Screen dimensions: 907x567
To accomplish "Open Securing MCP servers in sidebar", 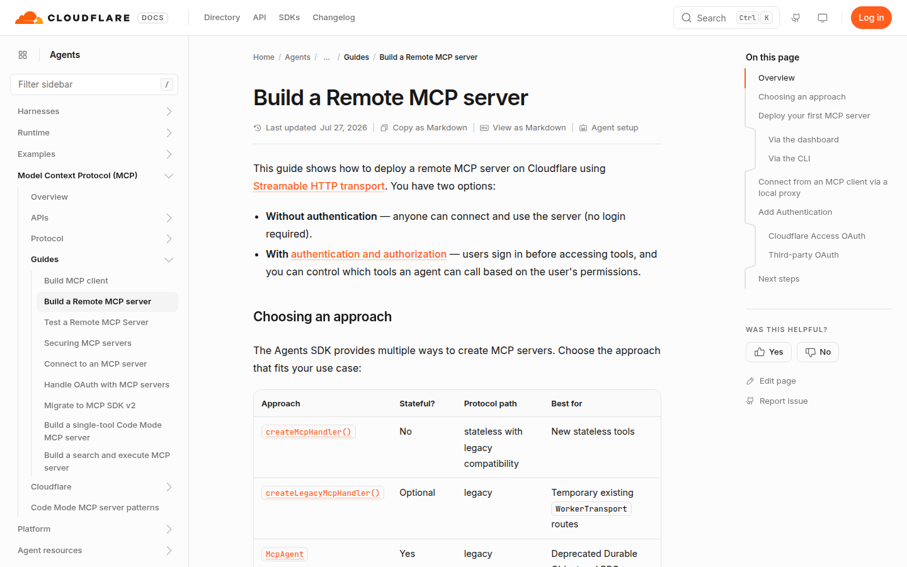I will (88, 343).
